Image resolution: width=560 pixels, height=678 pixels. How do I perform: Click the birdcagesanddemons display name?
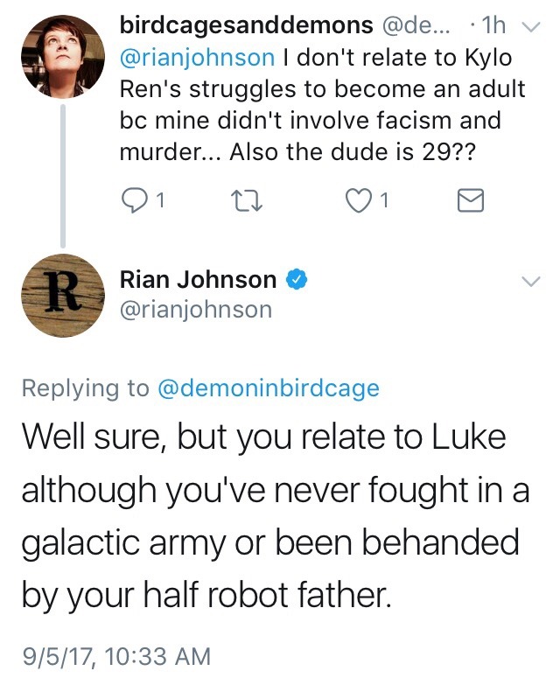(244, 27)
